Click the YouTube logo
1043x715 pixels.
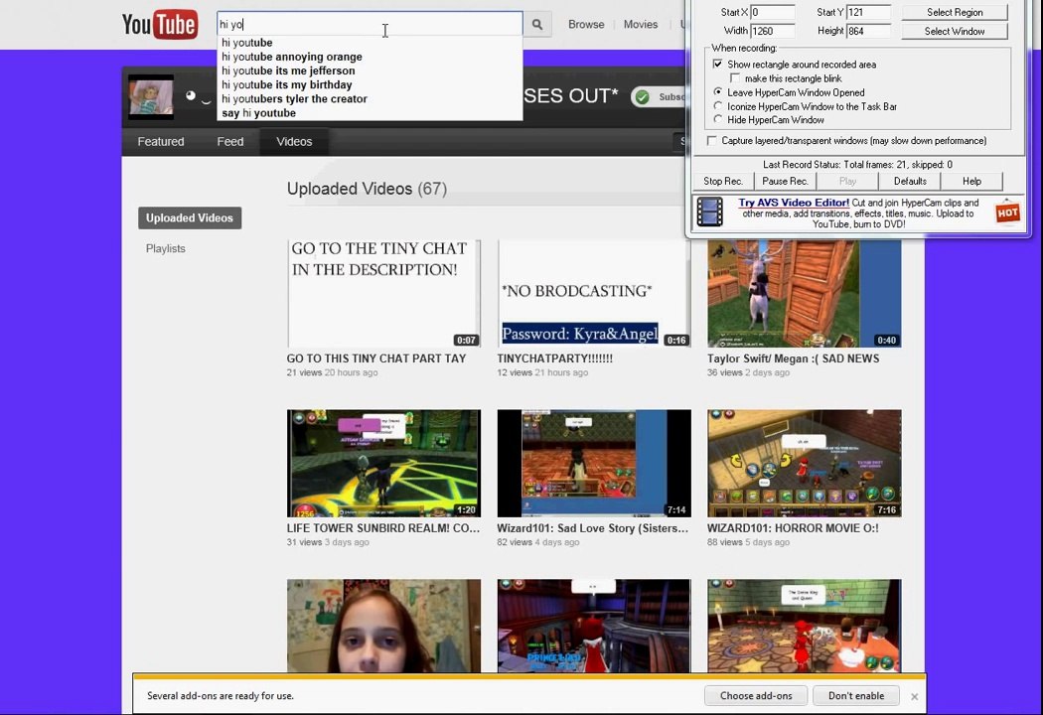(x=160, y=24)
